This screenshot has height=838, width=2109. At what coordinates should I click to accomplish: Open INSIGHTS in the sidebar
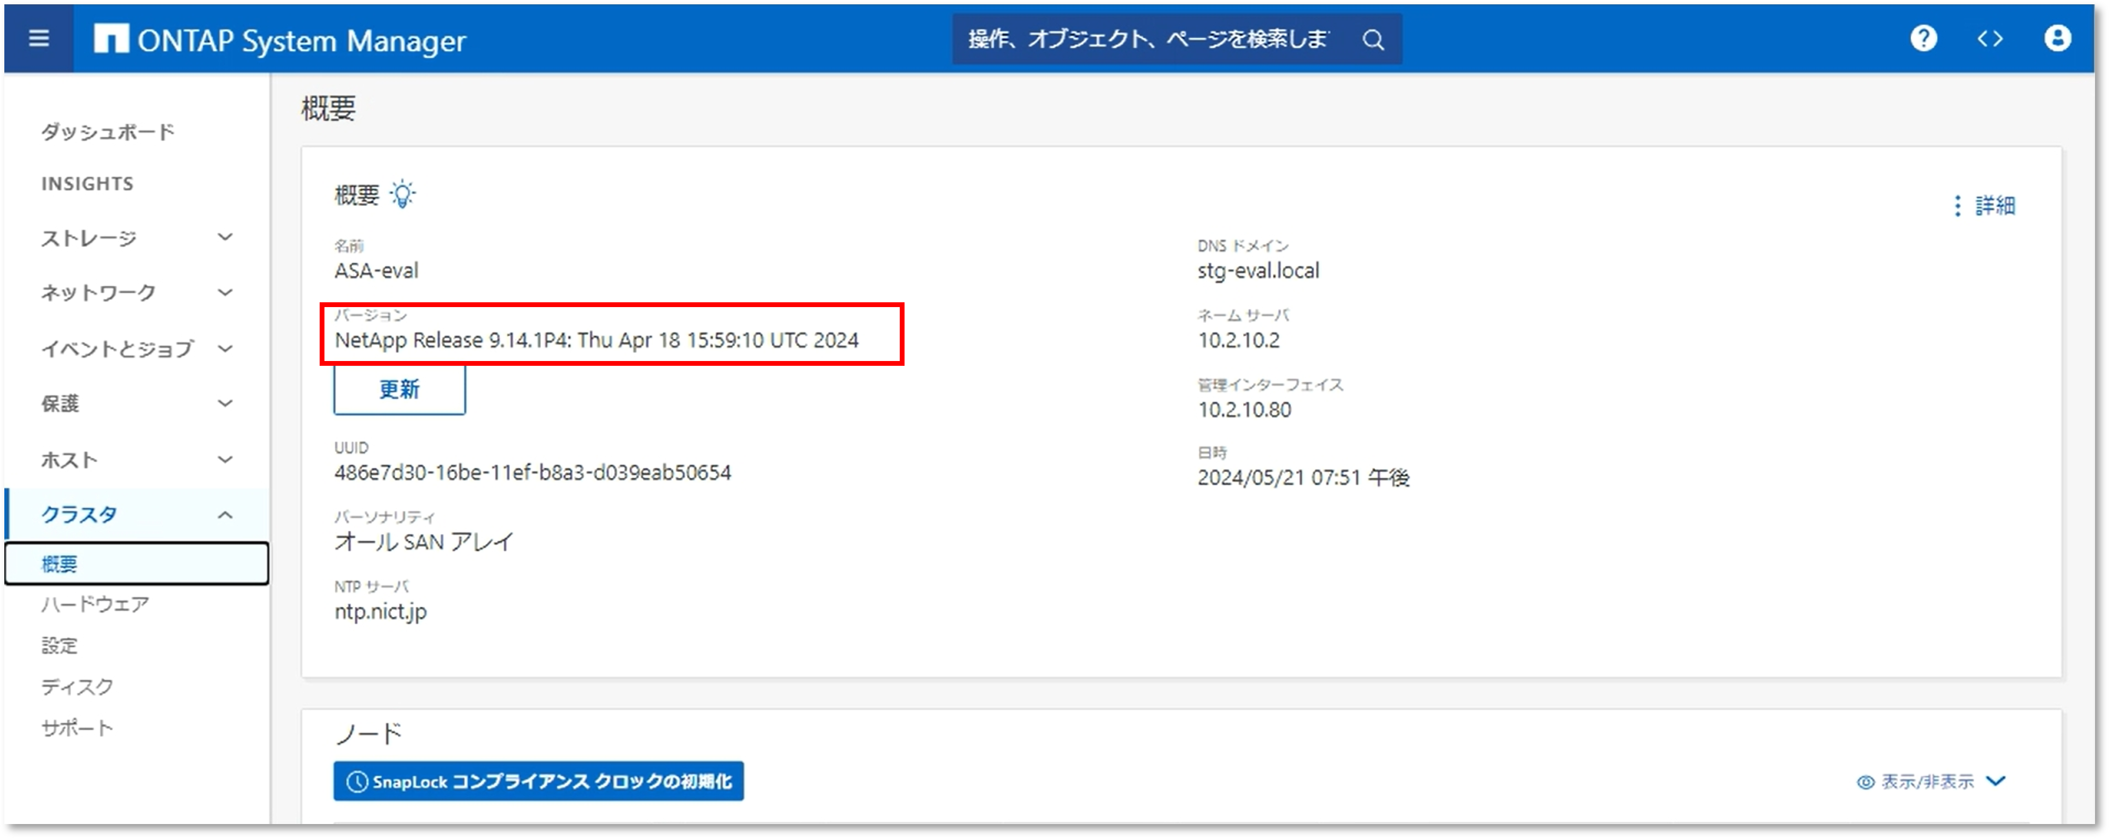(x=88, y=184)
